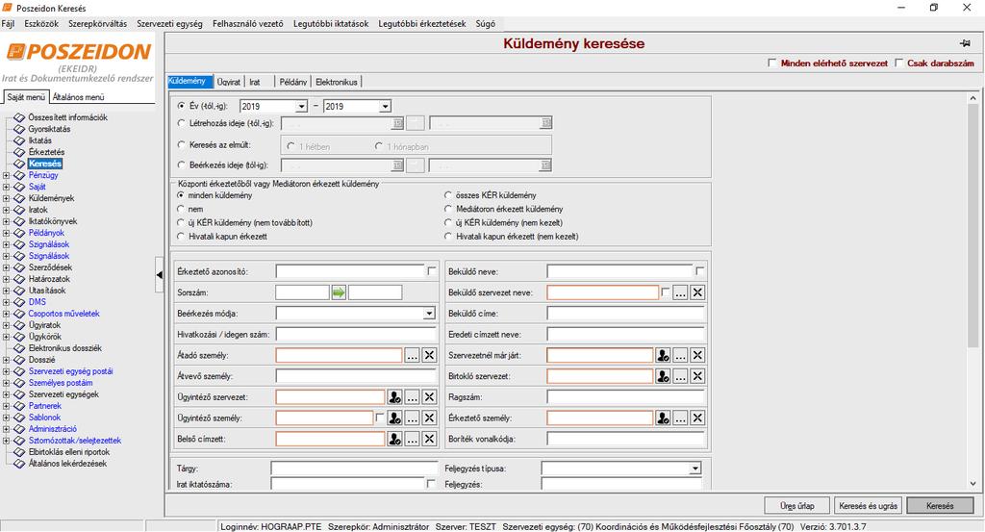Click person icon in Birtokló szervezet row
The image size is (985, 532).
[x=663, y=376]
